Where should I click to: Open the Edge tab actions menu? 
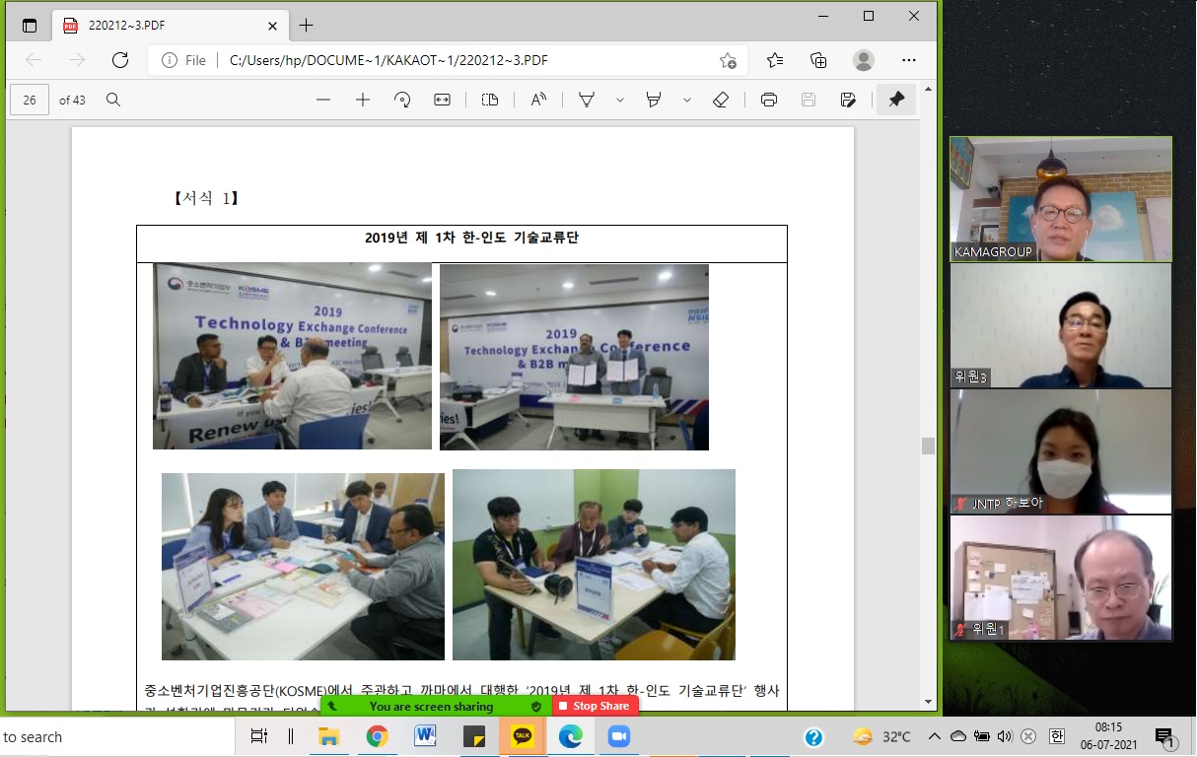pos(29,26)
